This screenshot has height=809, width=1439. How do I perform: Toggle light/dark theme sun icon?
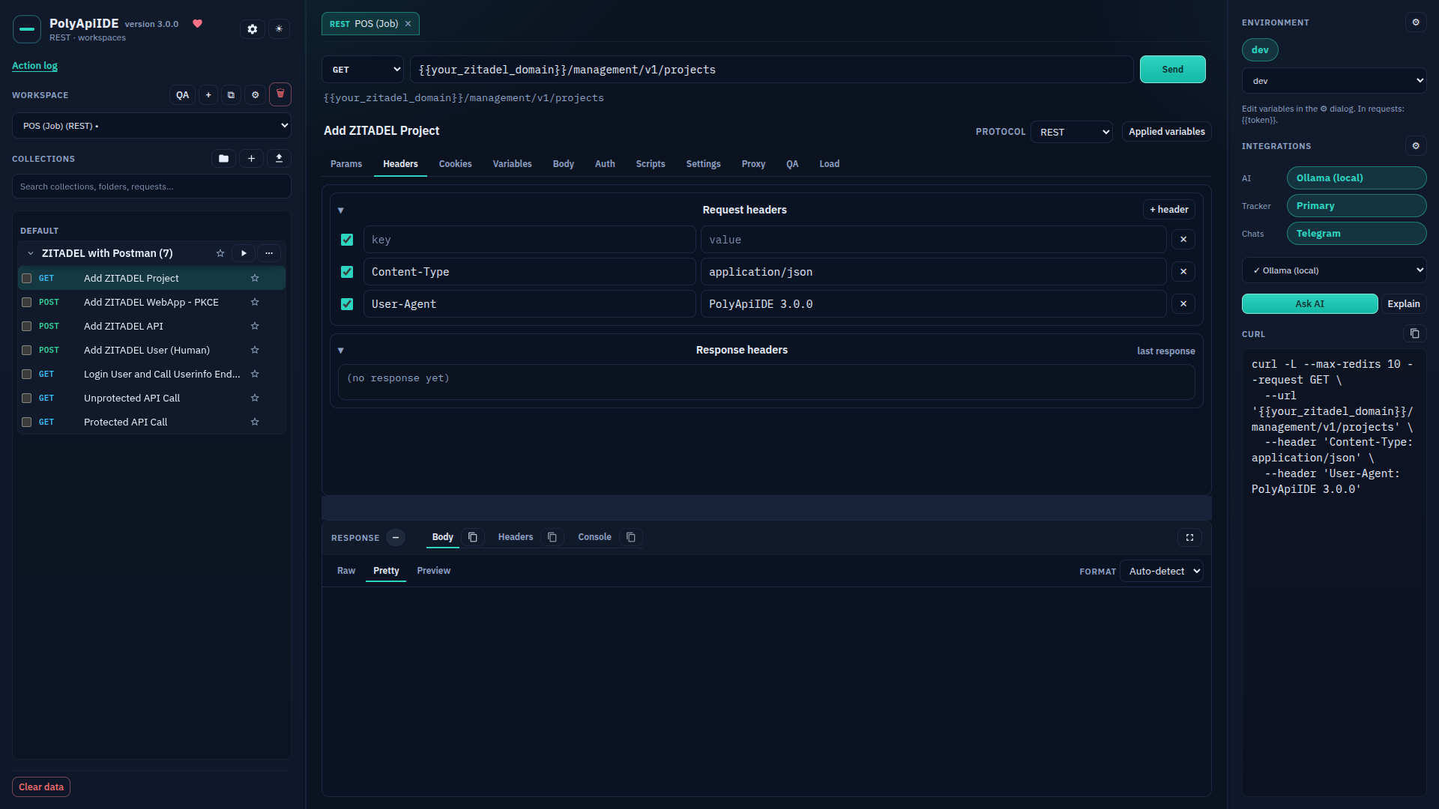(x=279, y=29)
